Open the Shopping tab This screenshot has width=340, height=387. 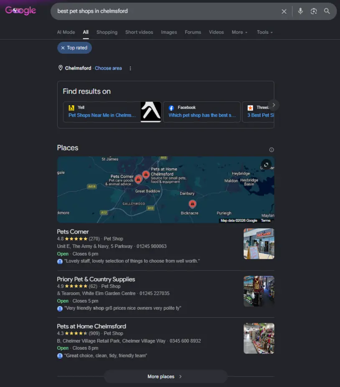click(107, 32)
